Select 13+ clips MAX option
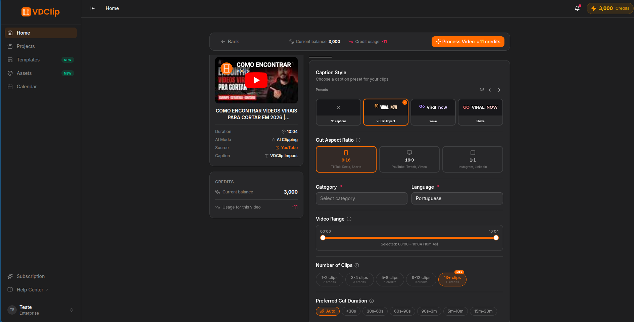 tap(452, 279)
